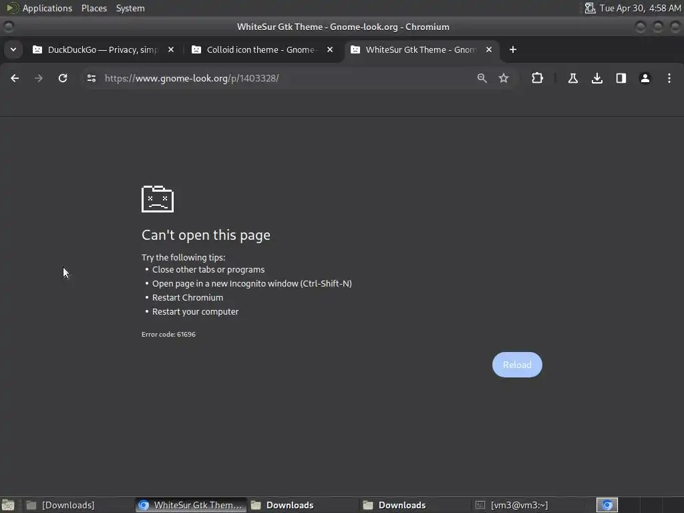The image size is (684, 513).
Task: Open a new tab with plus button
Action: [513, 49]
